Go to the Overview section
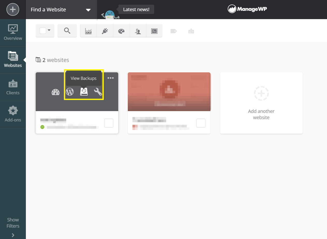The image size is (327, 239). (13, 33)
